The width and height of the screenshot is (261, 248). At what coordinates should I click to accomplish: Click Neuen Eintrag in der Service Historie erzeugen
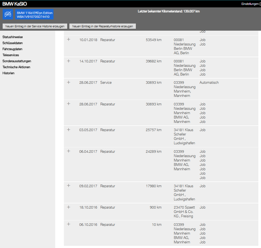click(35, 26)
